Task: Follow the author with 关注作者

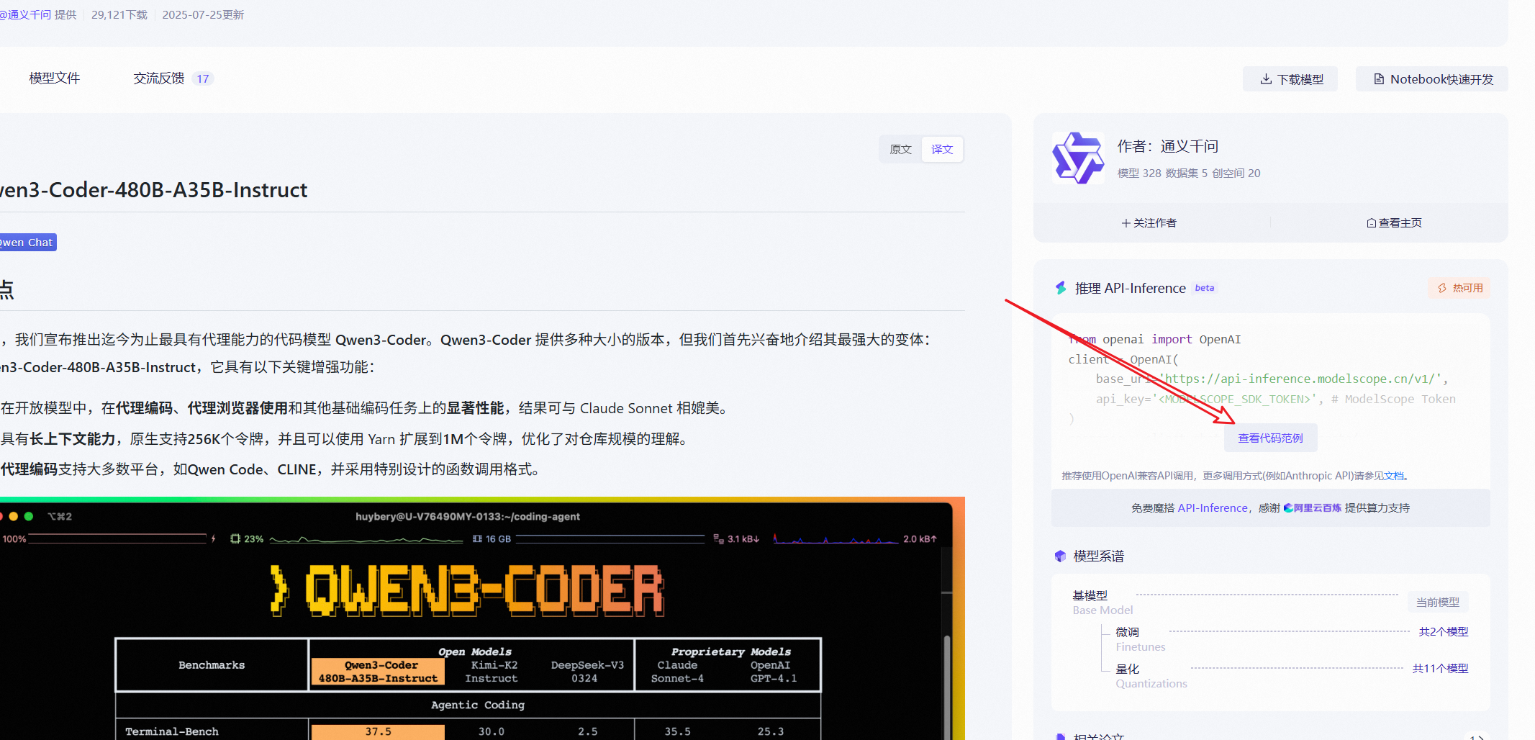Action: pos(1149,223)
